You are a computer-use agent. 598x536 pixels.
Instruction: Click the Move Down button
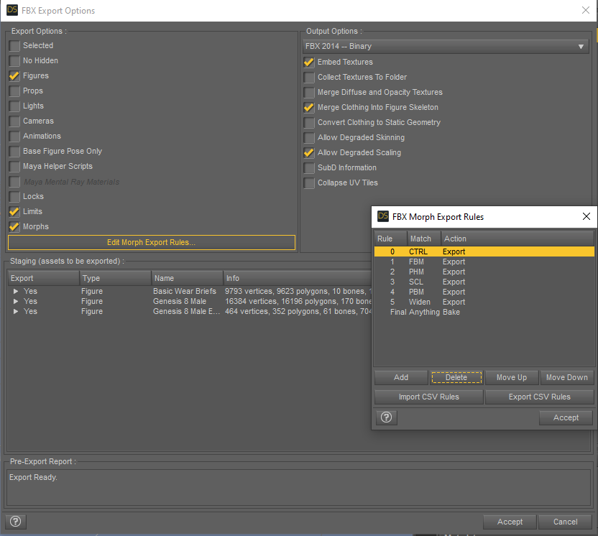coord(567,377)
